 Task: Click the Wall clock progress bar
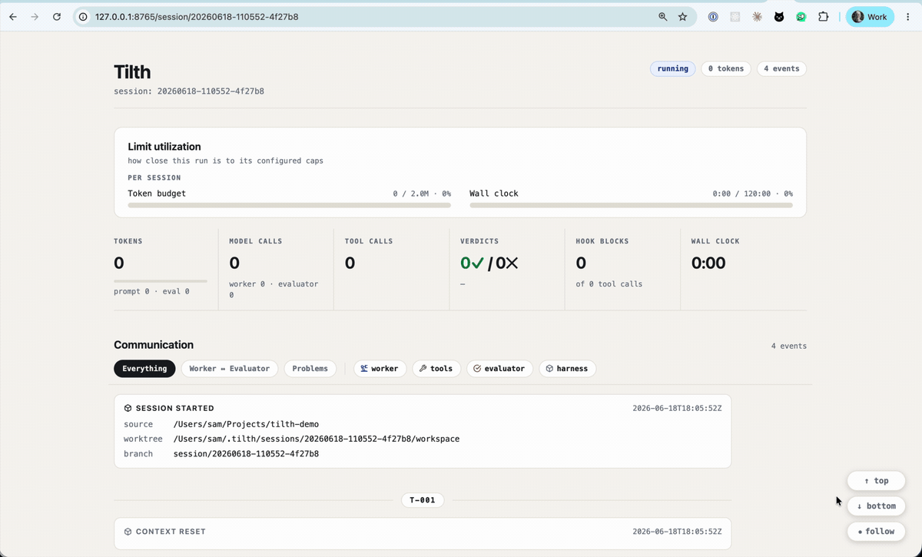click(631, 205)
